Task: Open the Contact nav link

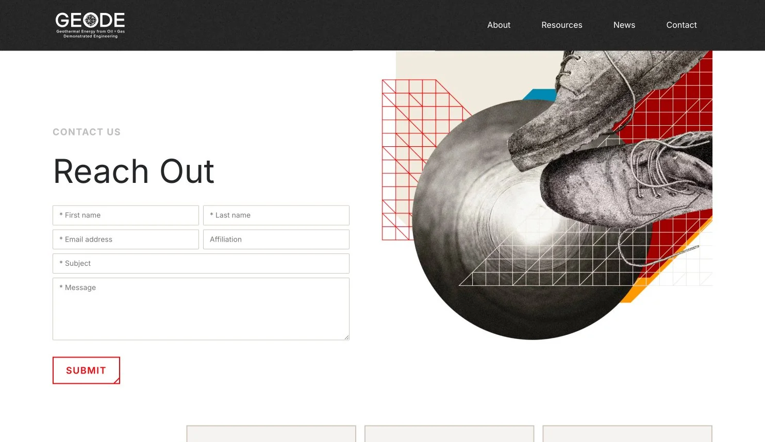Action: [681, 25]
